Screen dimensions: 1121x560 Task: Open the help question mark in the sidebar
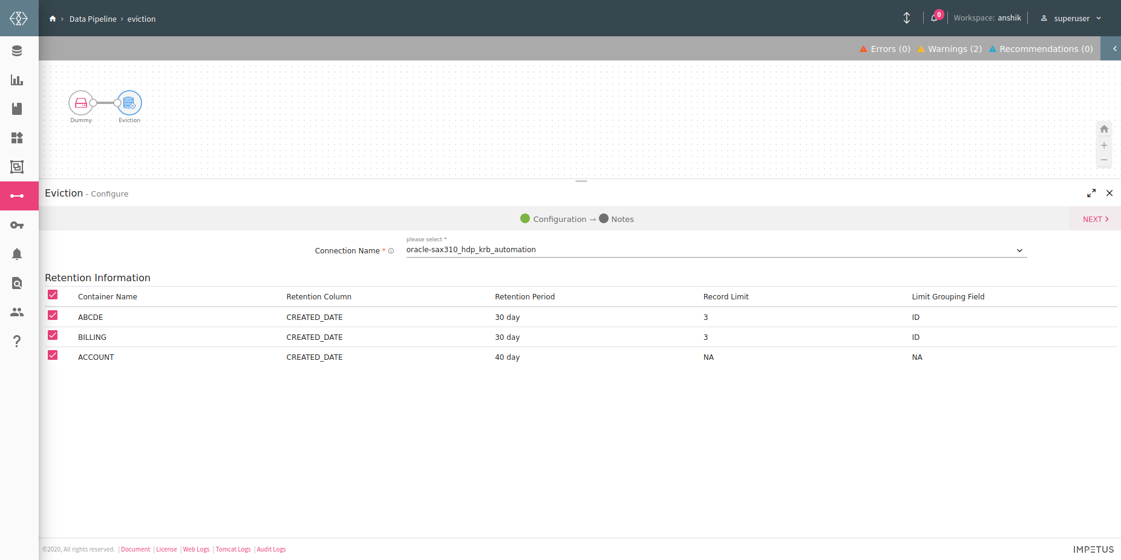pyautogui.click(x=17, y=342)
